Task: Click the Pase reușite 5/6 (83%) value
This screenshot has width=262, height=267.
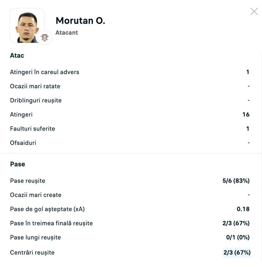Action: pyautogui.click(x=236, y=181)
